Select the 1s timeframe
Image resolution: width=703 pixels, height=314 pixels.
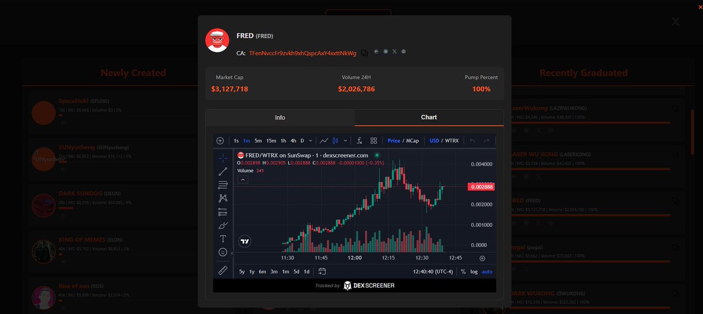point(236,141)
